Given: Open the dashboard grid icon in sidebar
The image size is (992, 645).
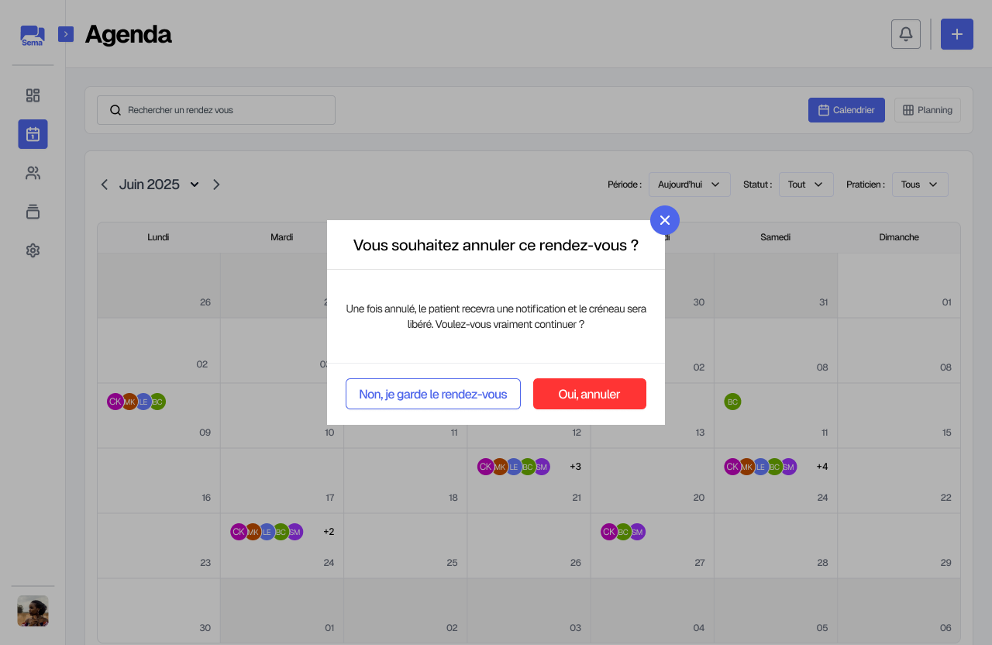Looking at the screenshot, I should pos(33,95).
